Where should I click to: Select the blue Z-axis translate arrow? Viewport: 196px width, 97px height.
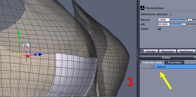(40, 54)
